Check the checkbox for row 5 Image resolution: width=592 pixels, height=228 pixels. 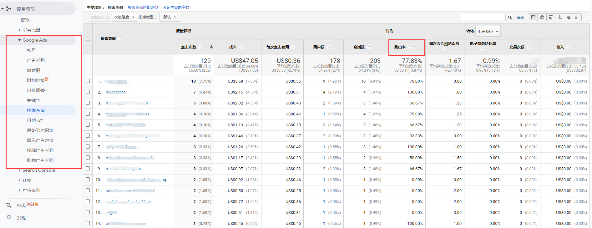pyautogui.click(x=88, y=125)
